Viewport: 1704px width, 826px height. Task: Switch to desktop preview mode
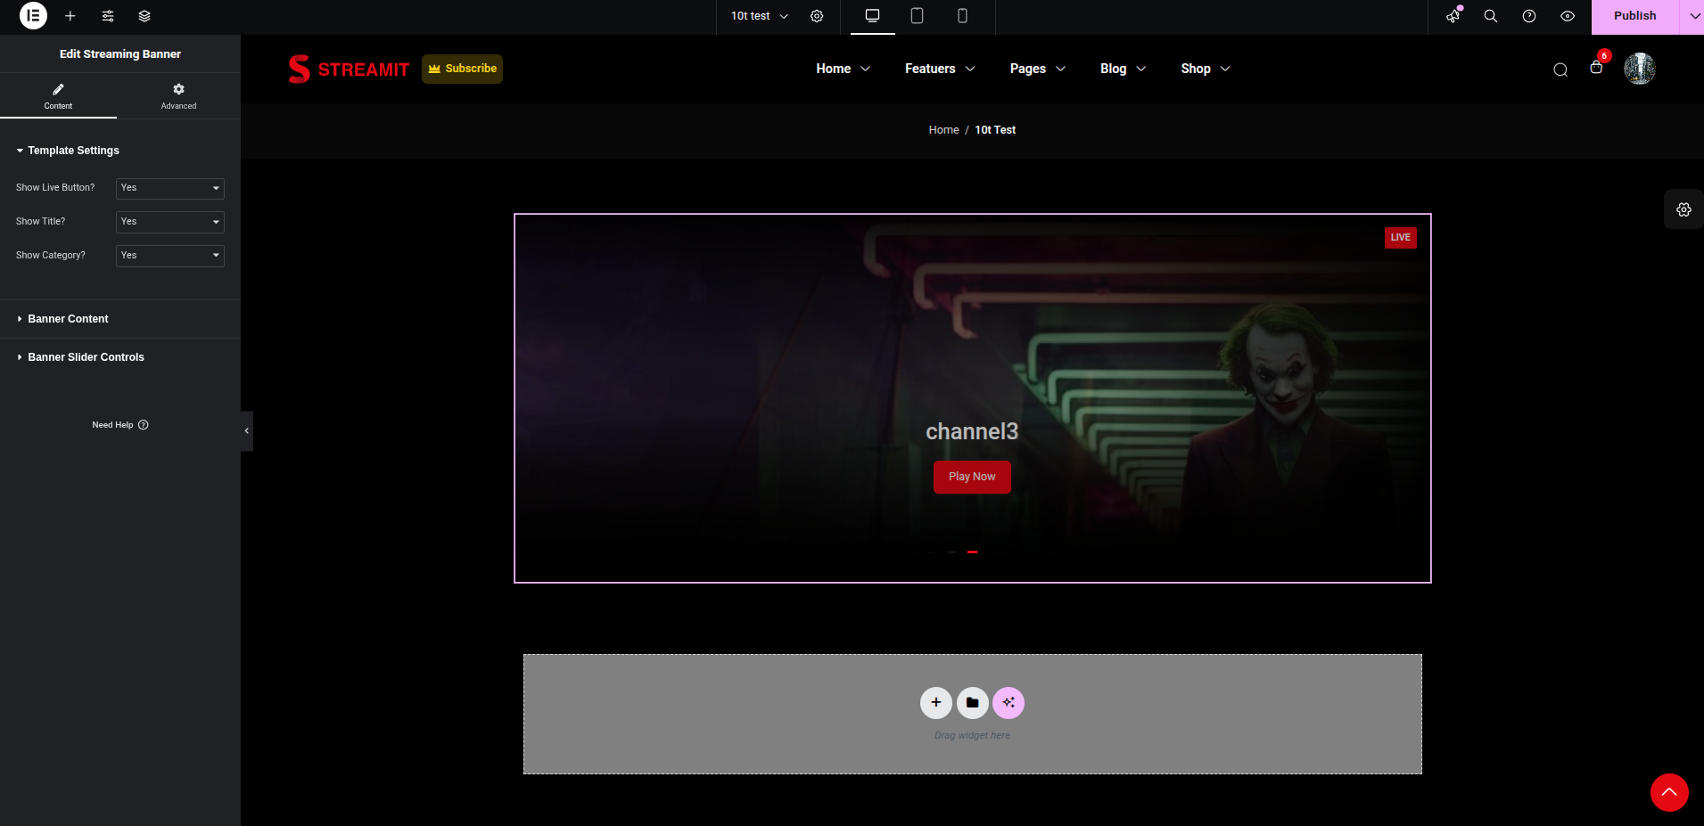[x=873, y=16]
